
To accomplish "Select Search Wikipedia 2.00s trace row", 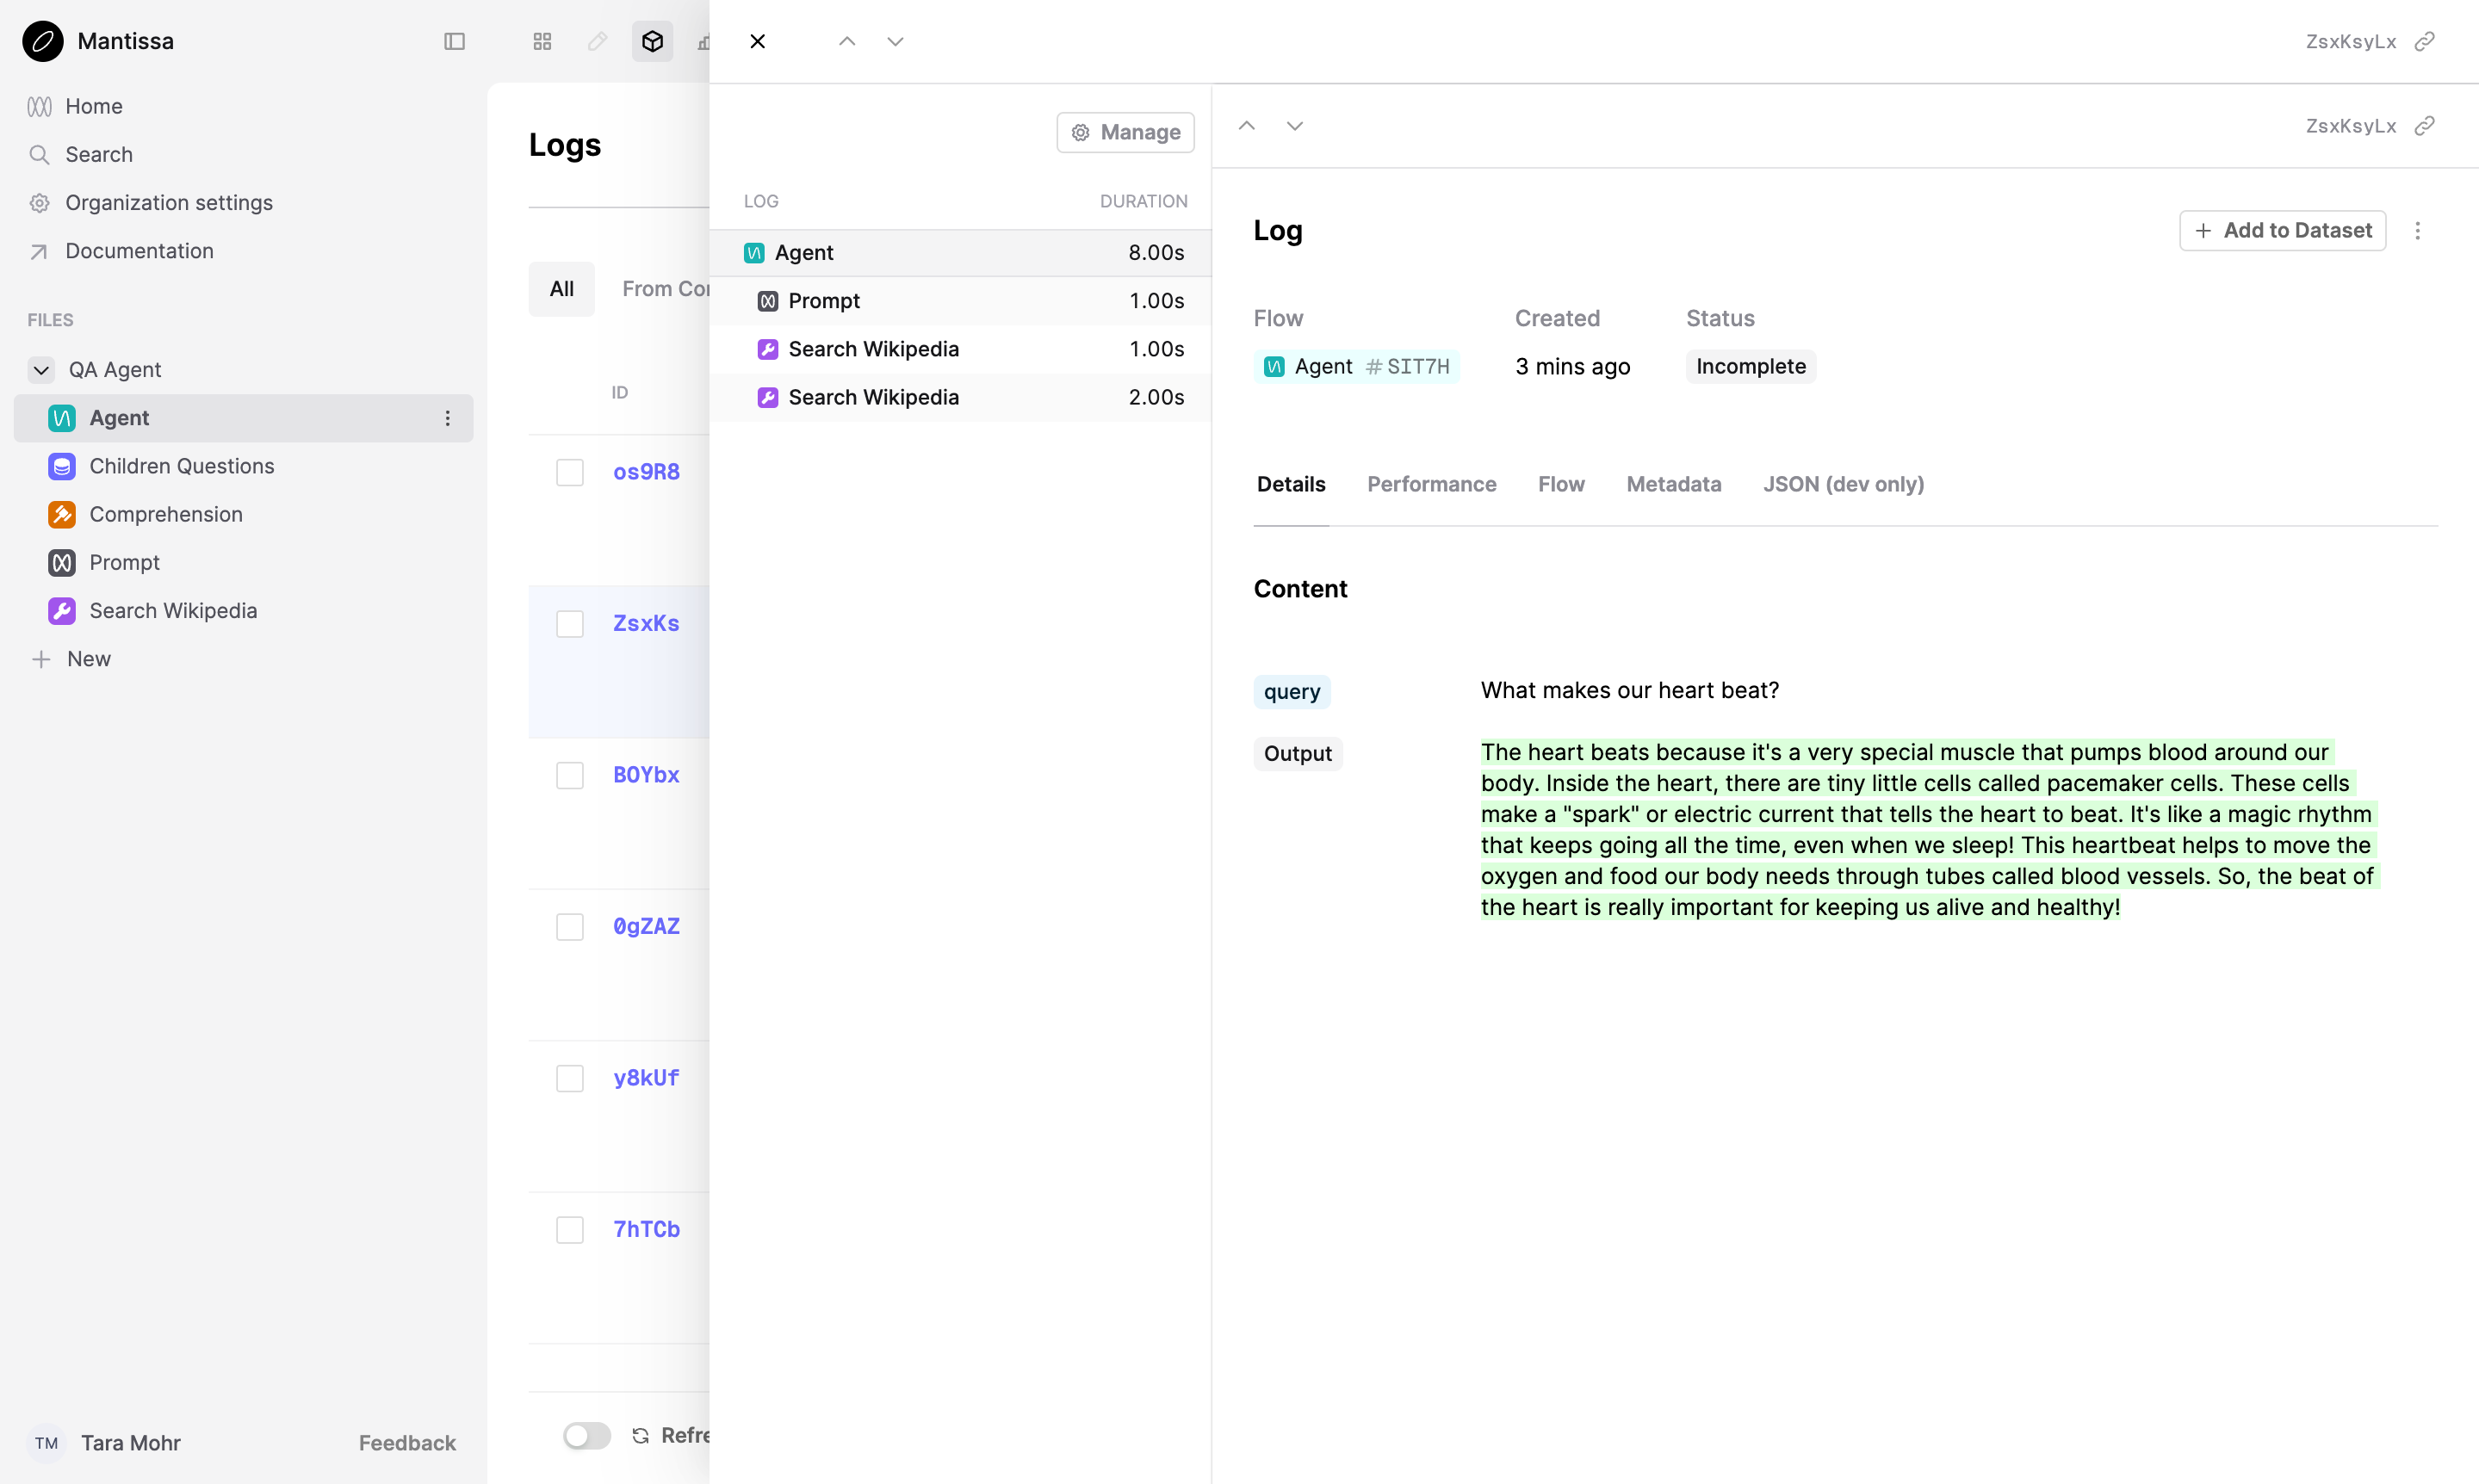I will coord(960,397).
